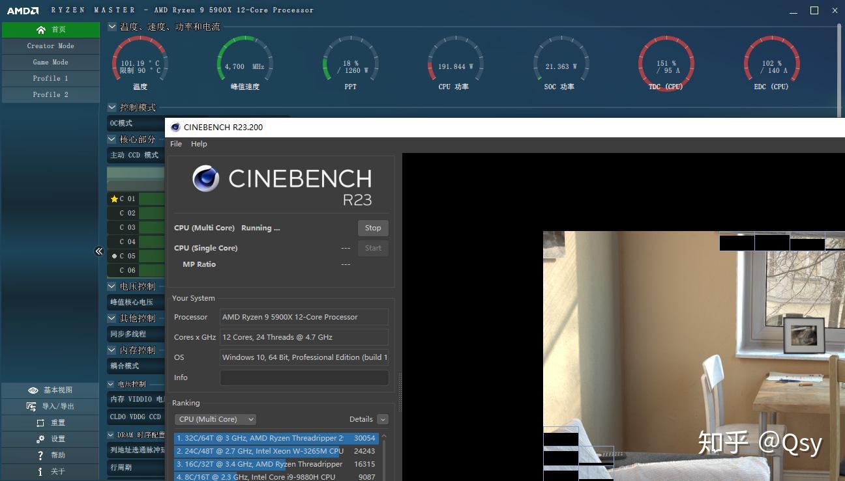Select the 首页 home tab

(x=51, y=29)
